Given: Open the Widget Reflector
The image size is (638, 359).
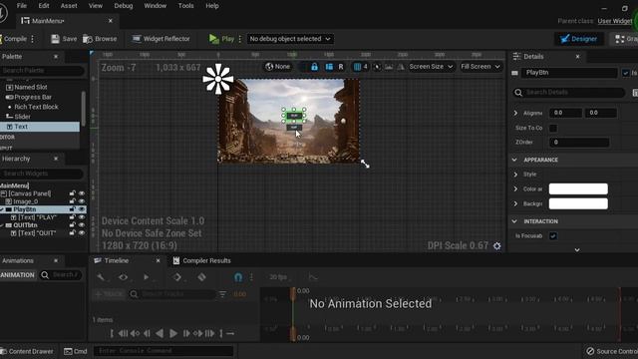Looking at the screenshot, I should click(161, 39).
